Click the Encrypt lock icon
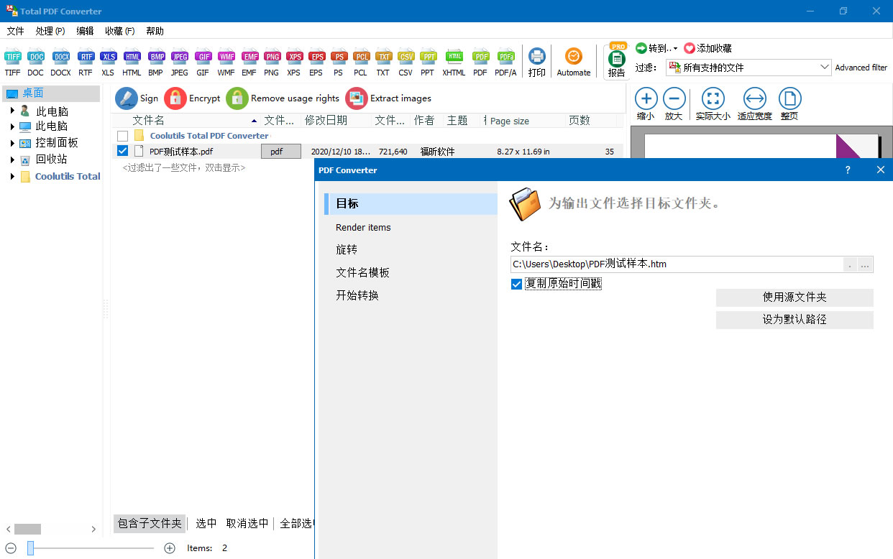 [x=175, y=98]
